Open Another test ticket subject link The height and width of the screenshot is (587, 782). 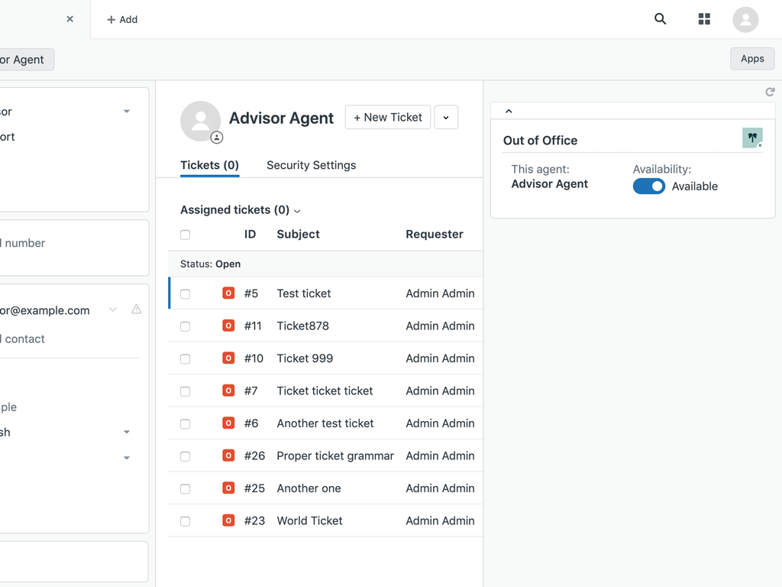[325, 423]
